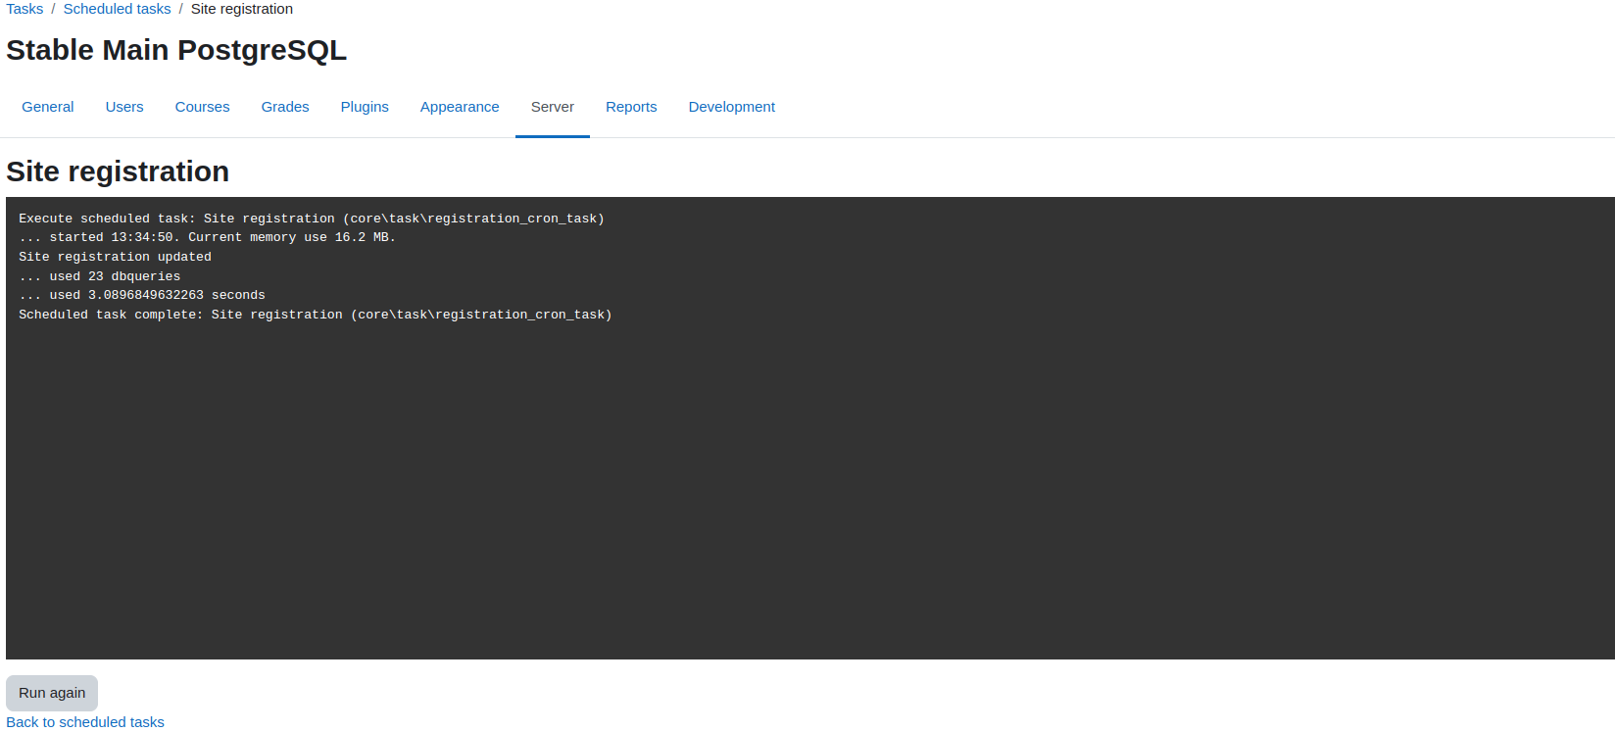Switch to the Courses tab

[202, 107]
